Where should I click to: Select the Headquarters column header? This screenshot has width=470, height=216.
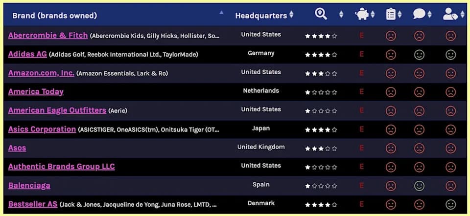tap(261, 16)
